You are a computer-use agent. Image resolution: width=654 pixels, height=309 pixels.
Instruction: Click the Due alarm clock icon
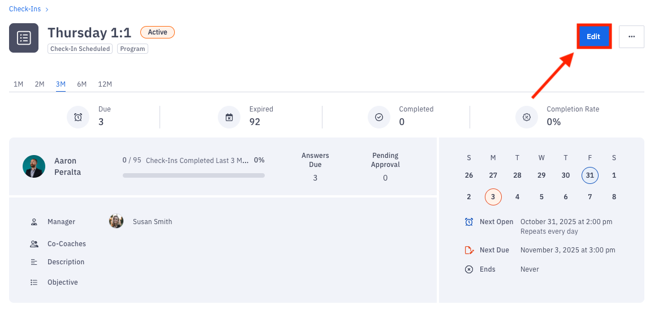click(78, 117)
